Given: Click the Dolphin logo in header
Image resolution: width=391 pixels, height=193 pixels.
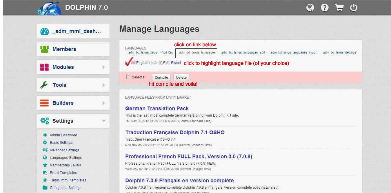Looking at the screenshot, I should [49, 8].
